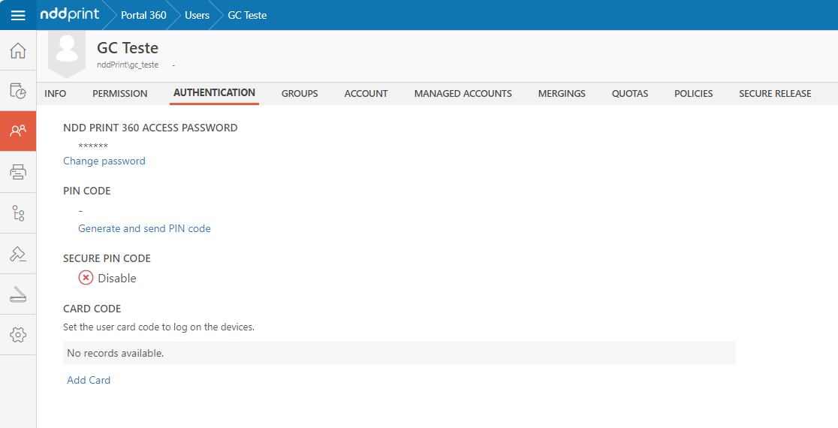Viewport: 838px width, 428px height.
Task: Go to the Home sidebar icon
Action: 18,51
